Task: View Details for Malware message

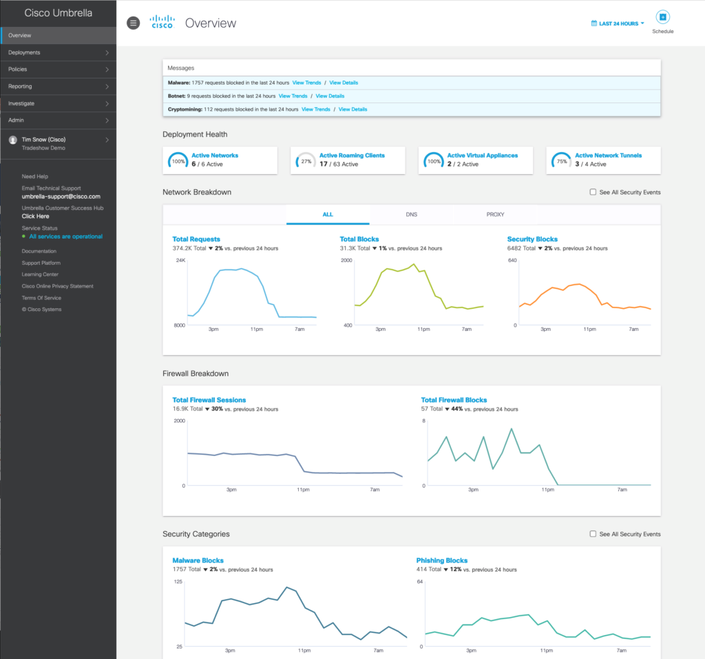Action: coord(344,83)
